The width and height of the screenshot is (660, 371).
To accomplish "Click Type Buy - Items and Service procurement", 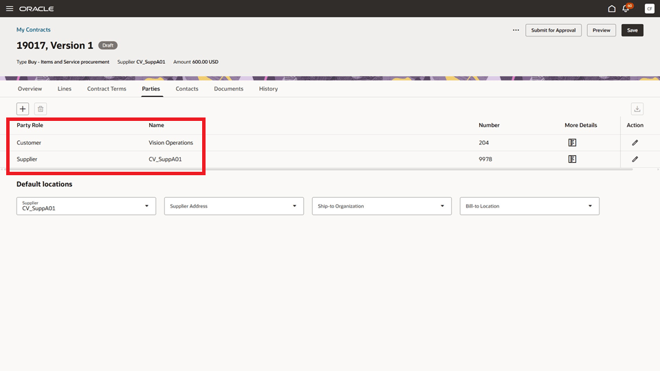I will [x=63, y=62].
